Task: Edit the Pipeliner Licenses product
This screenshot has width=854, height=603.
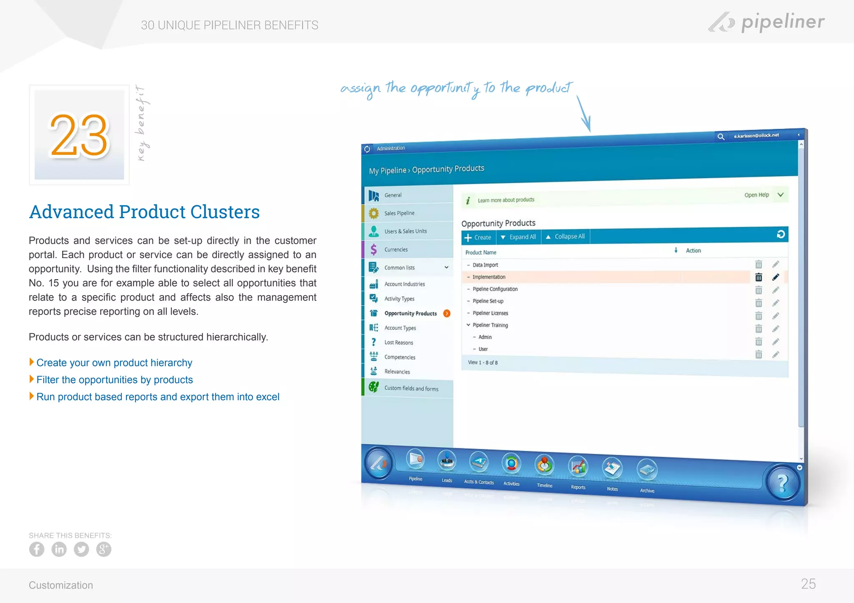Action: tap(776, 316)
